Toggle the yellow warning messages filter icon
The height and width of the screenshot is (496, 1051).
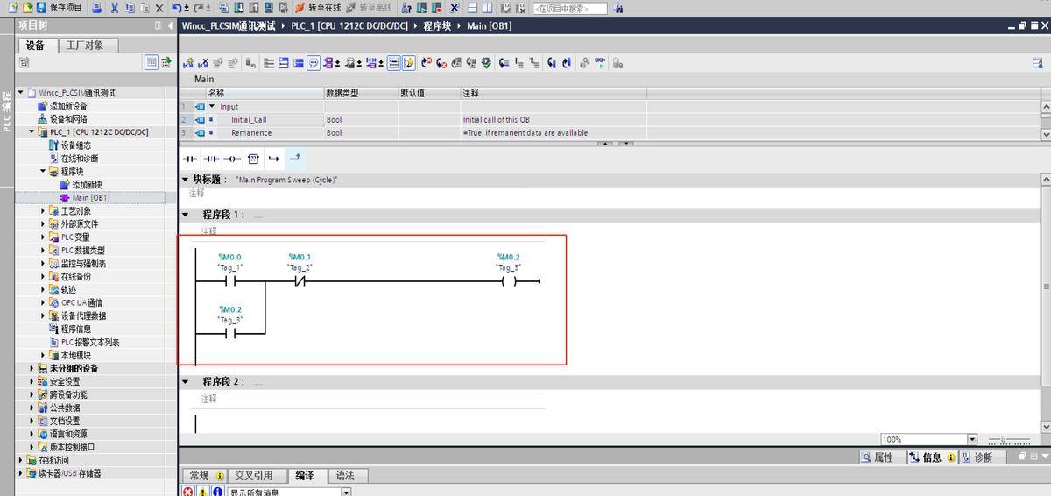203,492
